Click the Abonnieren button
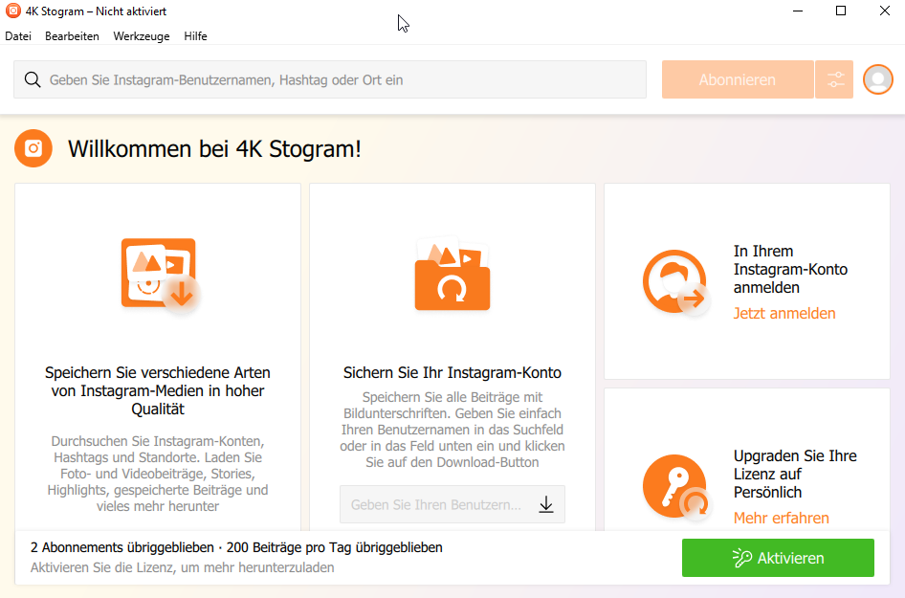The height and width of the screenshot is (598, 905). click(738, 79)
